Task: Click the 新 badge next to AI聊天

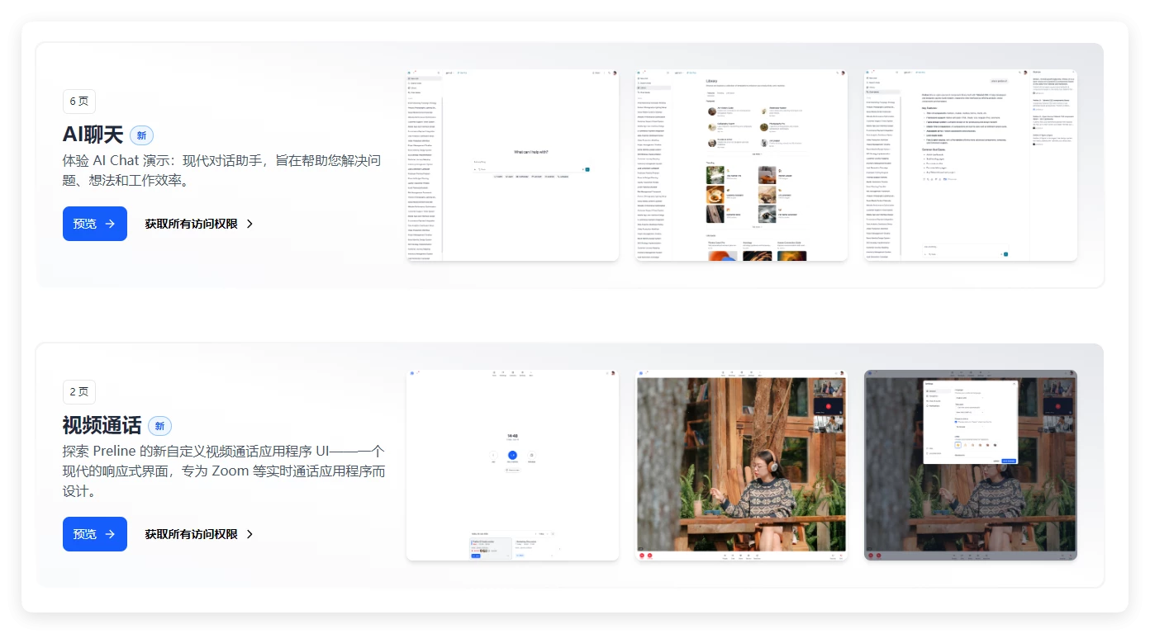Action: [141, 135]
